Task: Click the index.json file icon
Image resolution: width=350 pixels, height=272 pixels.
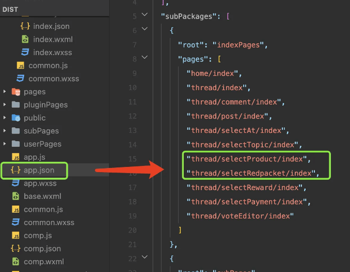Action: [x=24, y=26]
